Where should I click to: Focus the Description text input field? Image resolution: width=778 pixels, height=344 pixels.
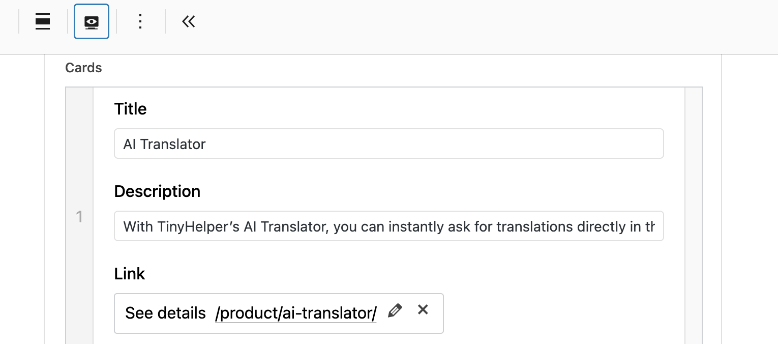pos(388,226)
